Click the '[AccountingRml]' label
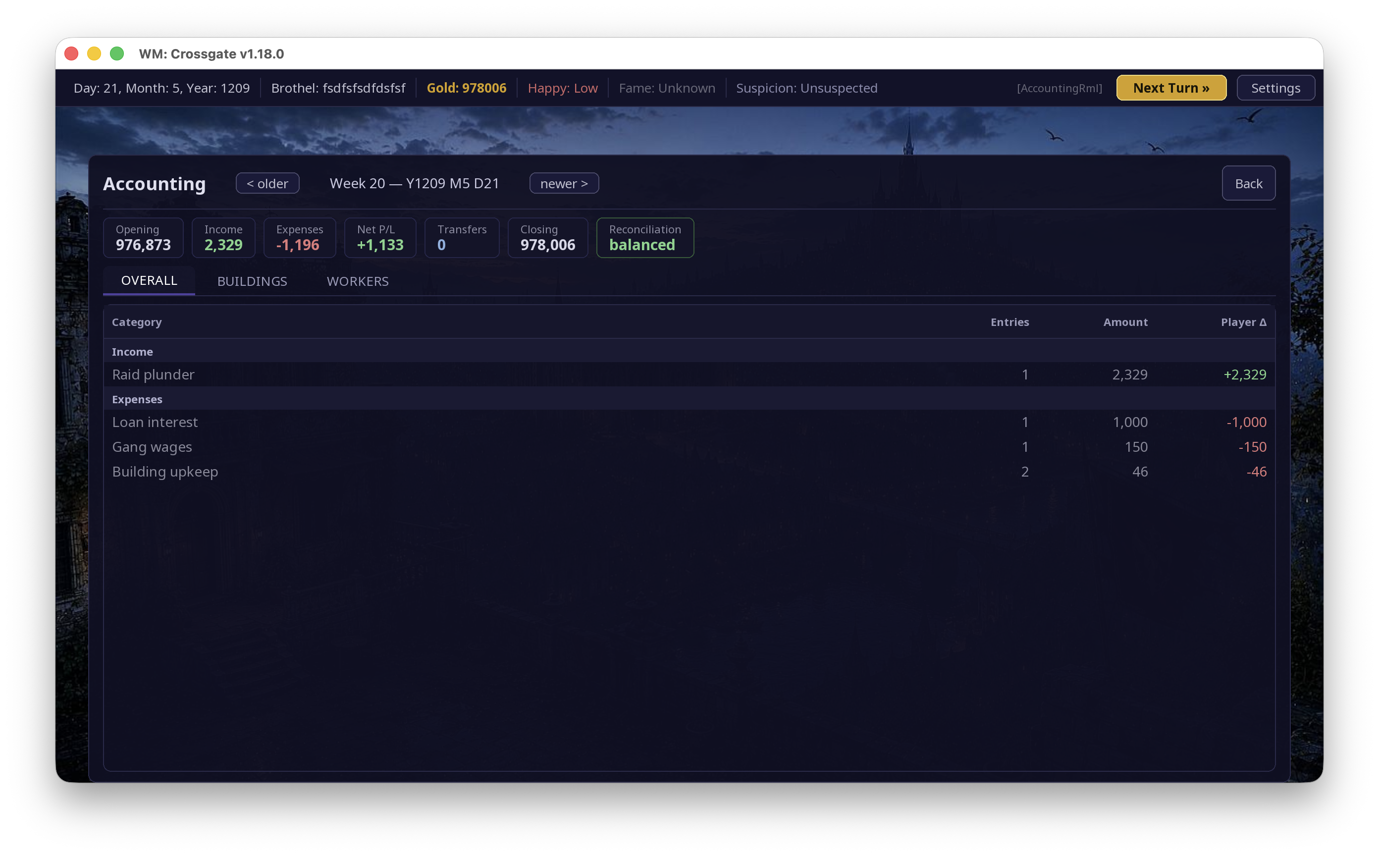The width and height of the screenshot is (1379, 856). click(x=1059, y=88)
